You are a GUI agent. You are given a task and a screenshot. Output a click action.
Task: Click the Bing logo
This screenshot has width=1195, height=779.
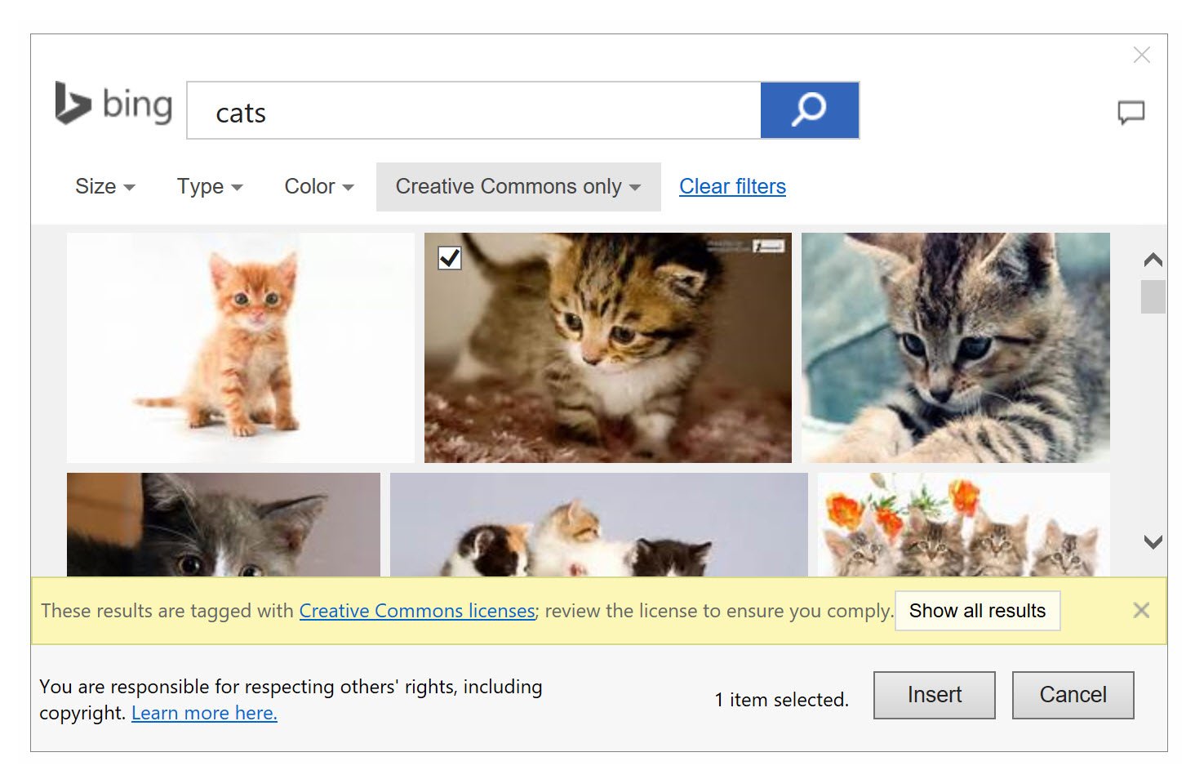pos(113,104)
